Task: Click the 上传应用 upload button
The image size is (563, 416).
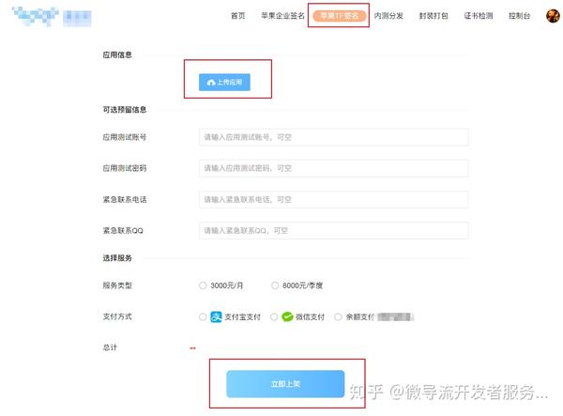Action: pos(224,83)
